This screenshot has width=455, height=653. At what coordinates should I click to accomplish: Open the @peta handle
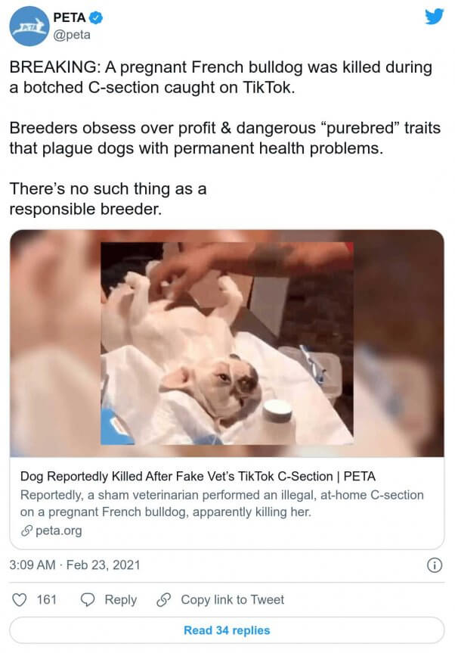[72, 35]
